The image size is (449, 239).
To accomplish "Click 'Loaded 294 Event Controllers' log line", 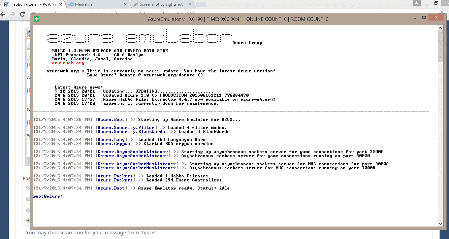I will (127, 180).
